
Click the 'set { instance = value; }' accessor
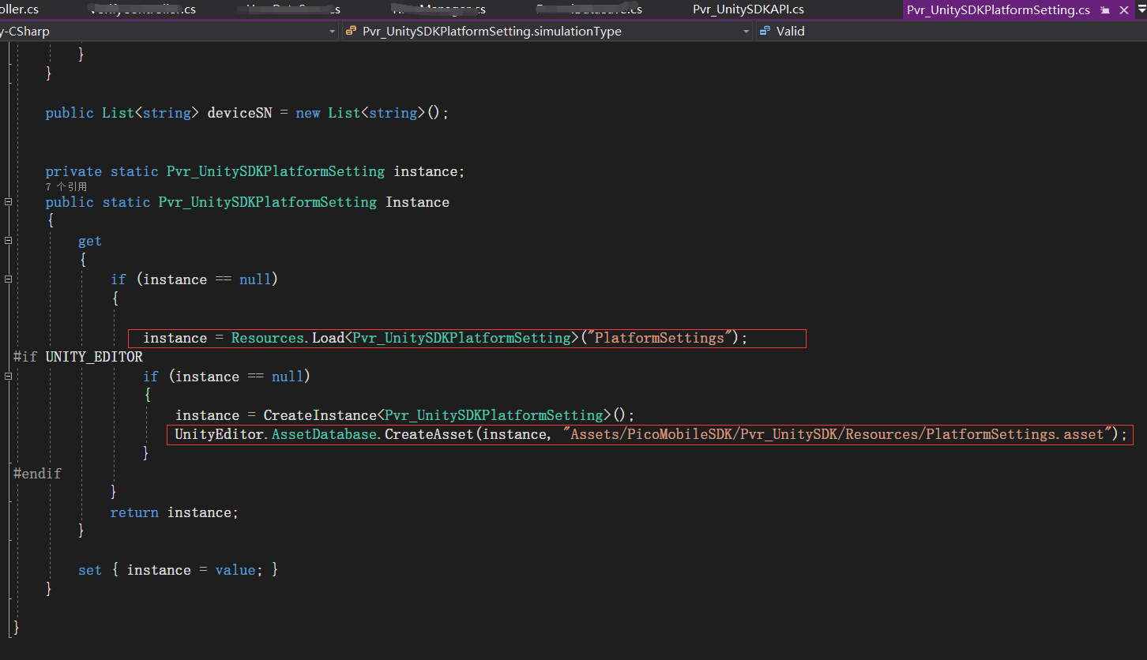coord(178,570)
